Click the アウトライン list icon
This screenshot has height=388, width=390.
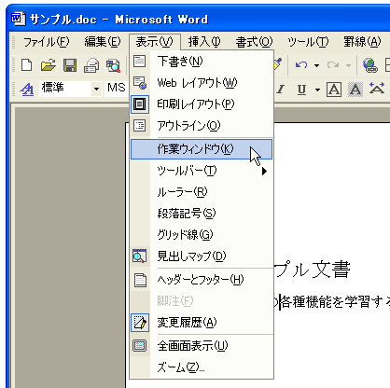(x=140, y=126)
